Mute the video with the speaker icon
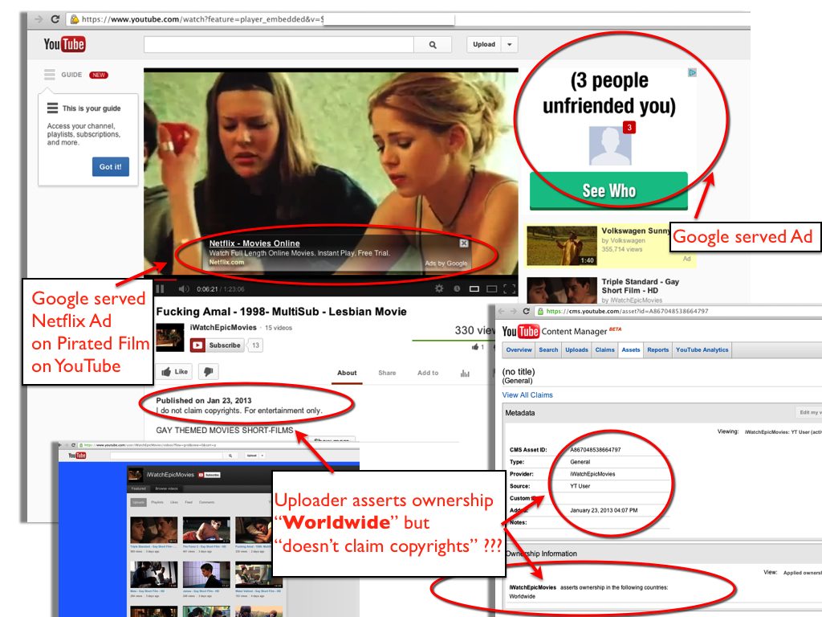The height and width of the screenshot is (617, 822). point(184,288)
